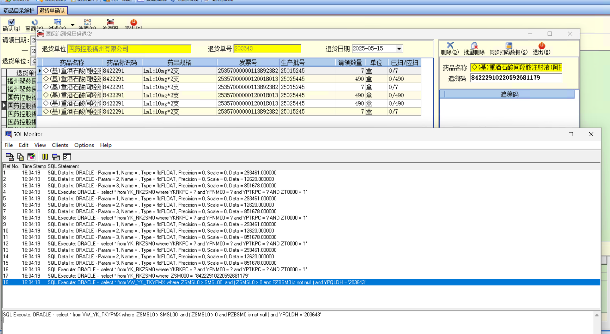The width and height of the screenshot is (610, 334).
Task: Click the clear log eraser icon in SQL Monitor
Action: tap(31, 157)
